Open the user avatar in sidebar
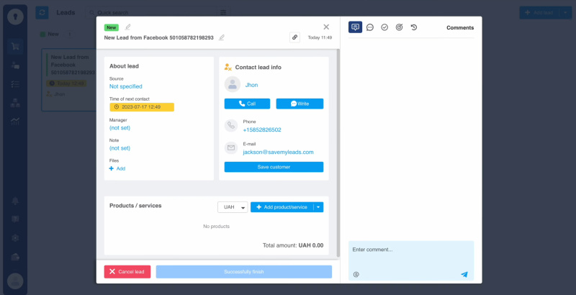576x295 pixels. [x=15, y=281]
